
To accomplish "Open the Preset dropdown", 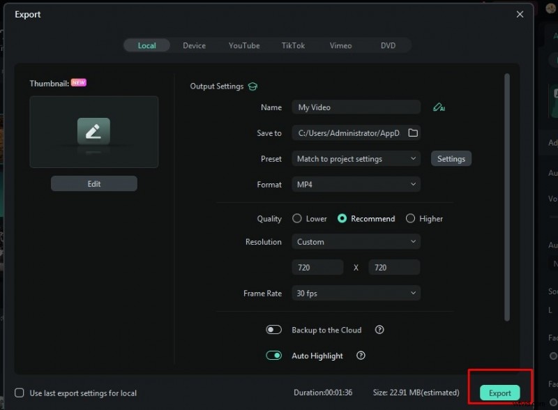I will pyautogui.click(x=356, y=159).
